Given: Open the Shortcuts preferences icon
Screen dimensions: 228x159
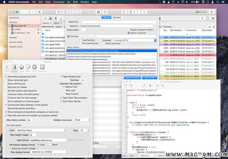Looking at the screenshot, I should coord(42,67).
